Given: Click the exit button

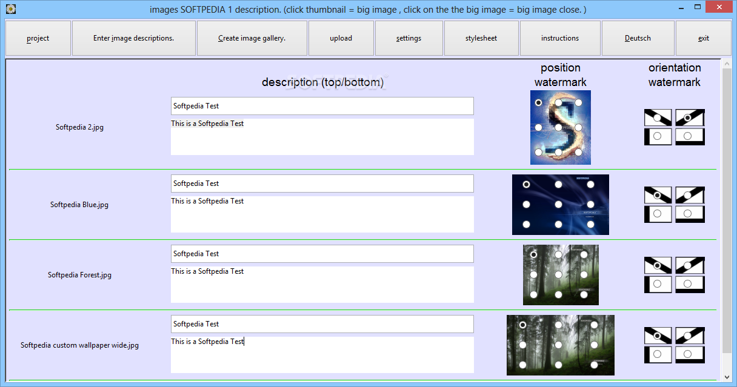Looking at the screenshot, I should [x=704, y=38].
